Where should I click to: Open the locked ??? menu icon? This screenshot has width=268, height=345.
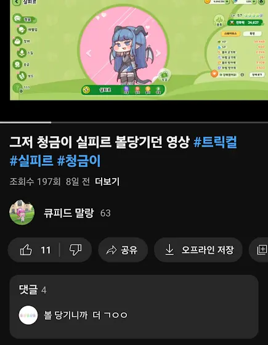coord(18,87)
